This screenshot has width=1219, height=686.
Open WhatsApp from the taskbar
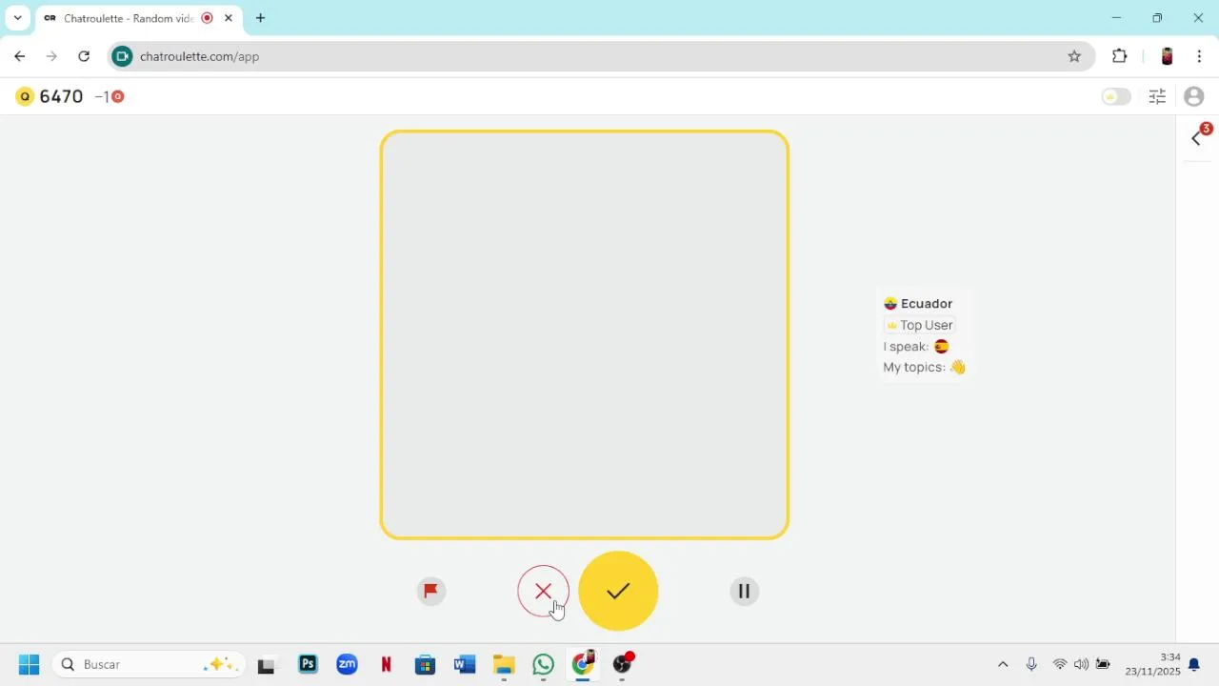544,665
